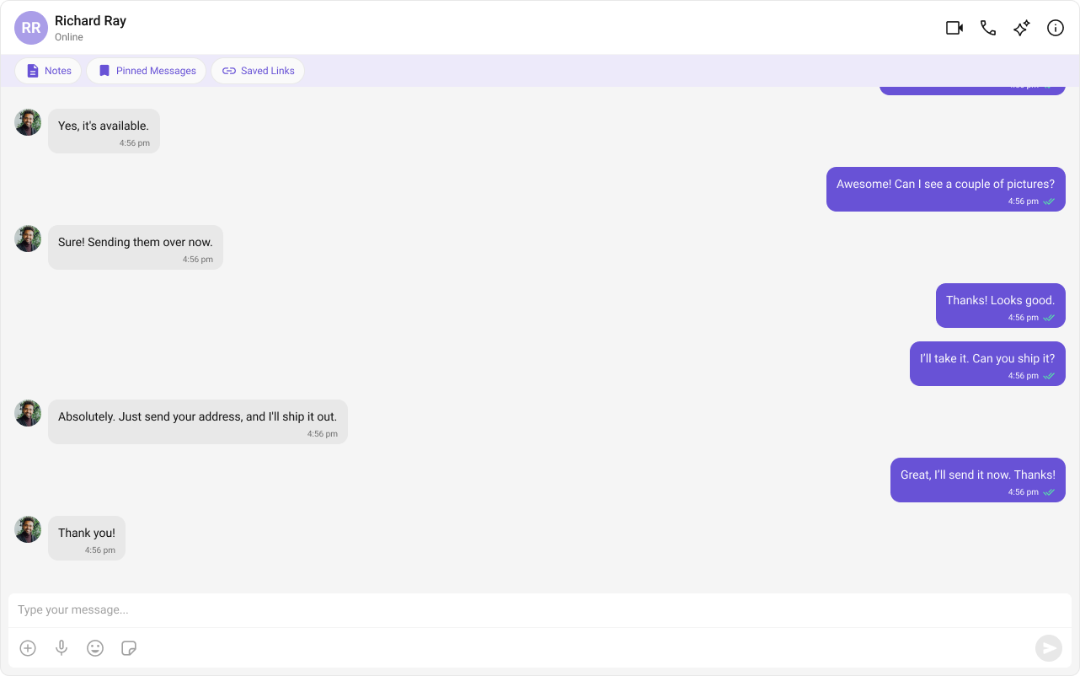Open conversation info icon
The width and height of the screenshot is (1080, 676).
[x=1056, y=28]
